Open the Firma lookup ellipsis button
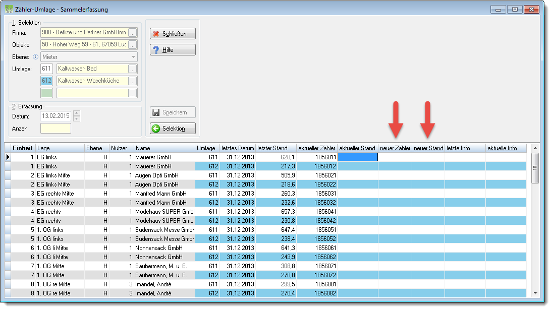 coord(132,33)
